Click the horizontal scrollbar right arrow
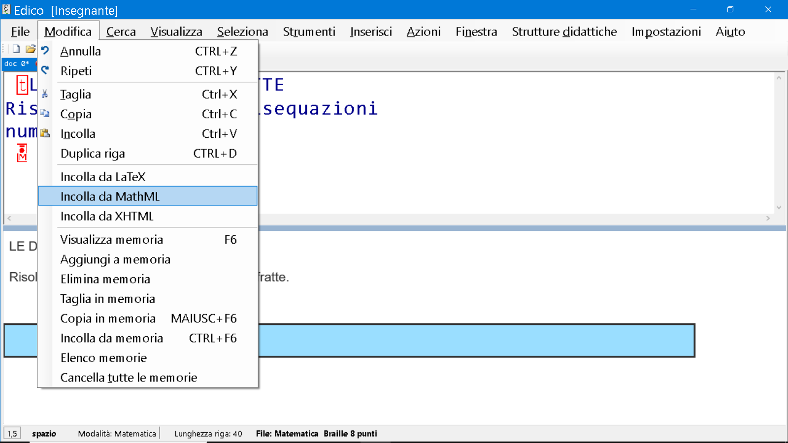 click(x=768, y=218)
